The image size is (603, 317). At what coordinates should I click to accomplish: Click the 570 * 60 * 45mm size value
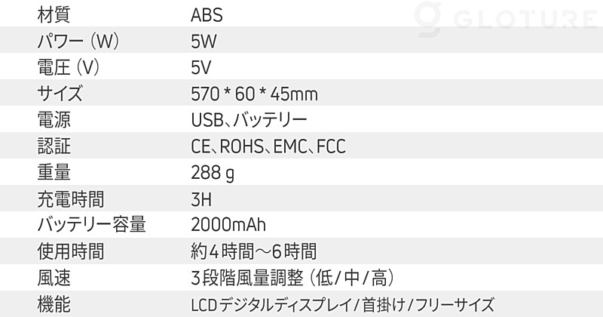pyautogui.click(x=255, y=94)
